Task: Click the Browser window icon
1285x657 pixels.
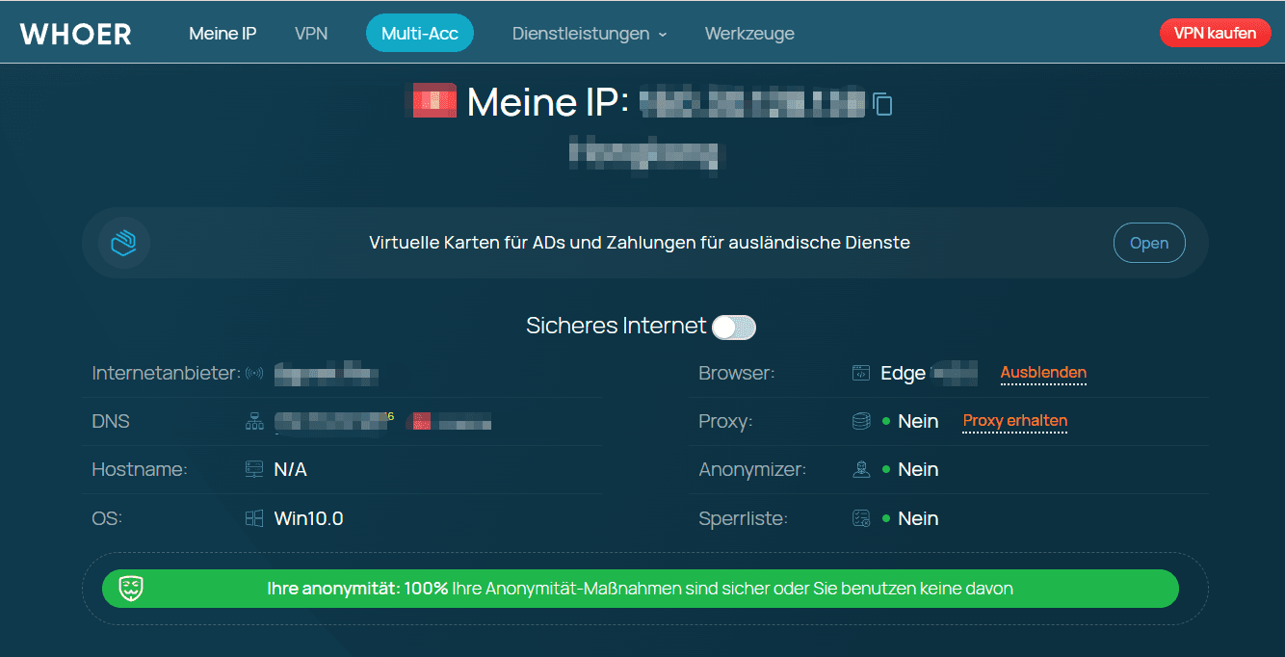Action: (861, 373)
